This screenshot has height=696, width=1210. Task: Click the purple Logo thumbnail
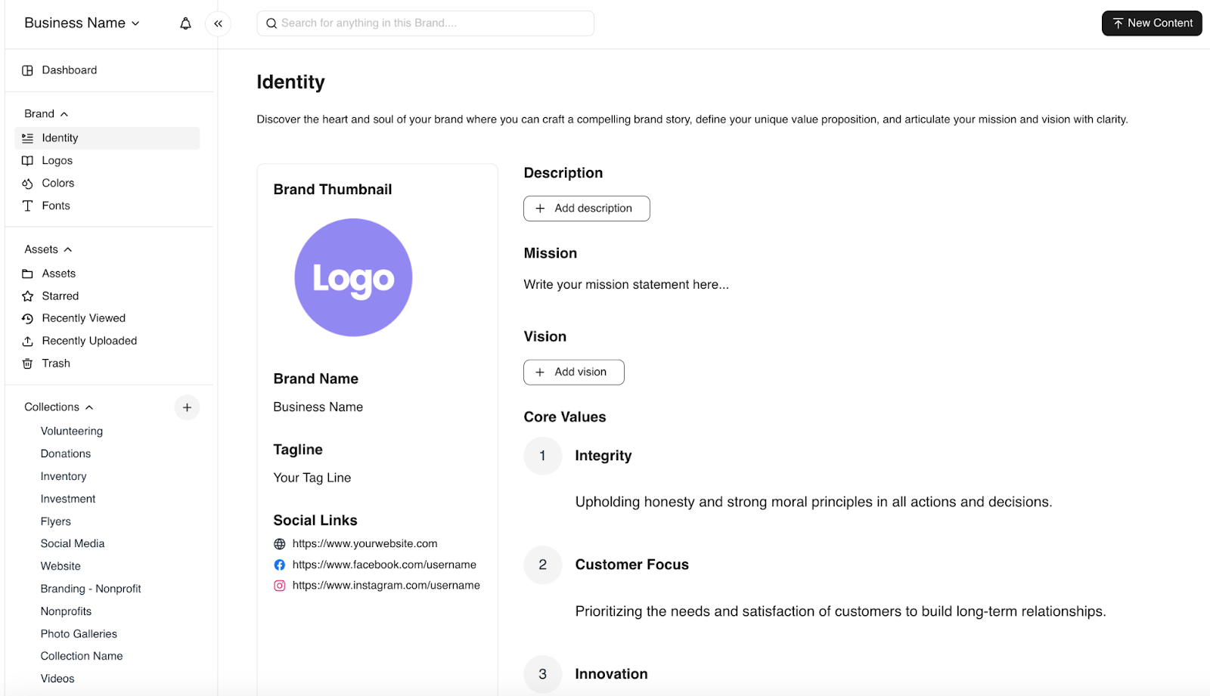coord(352,277)
